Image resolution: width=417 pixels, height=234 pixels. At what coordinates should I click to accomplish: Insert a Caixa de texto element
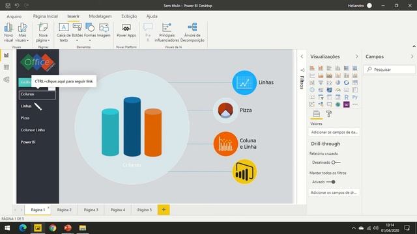click(64, 32)
